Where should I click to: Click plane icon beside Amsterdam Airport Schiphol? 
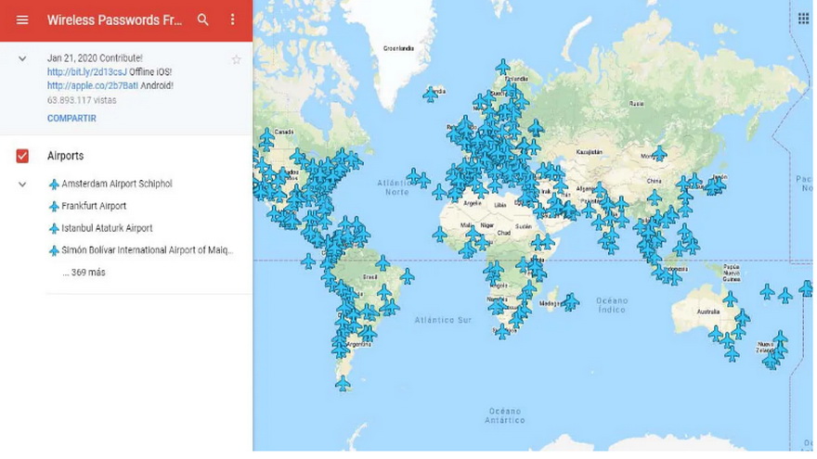pos(54,185)
